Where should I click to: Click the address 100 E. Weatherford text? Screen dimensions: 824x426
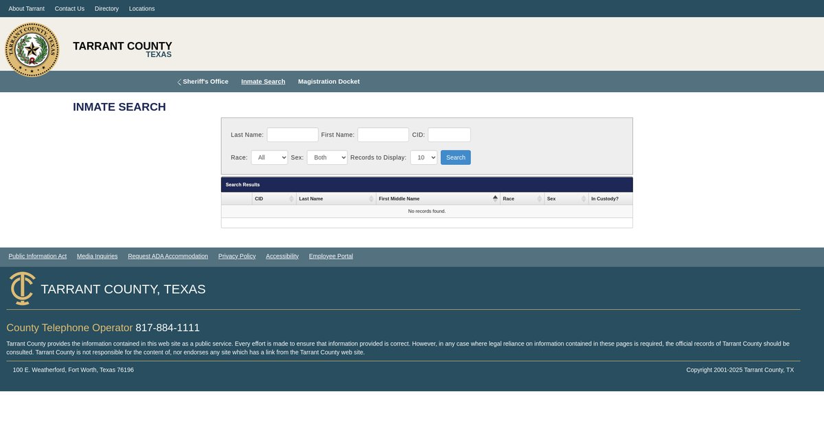point(73,370)
